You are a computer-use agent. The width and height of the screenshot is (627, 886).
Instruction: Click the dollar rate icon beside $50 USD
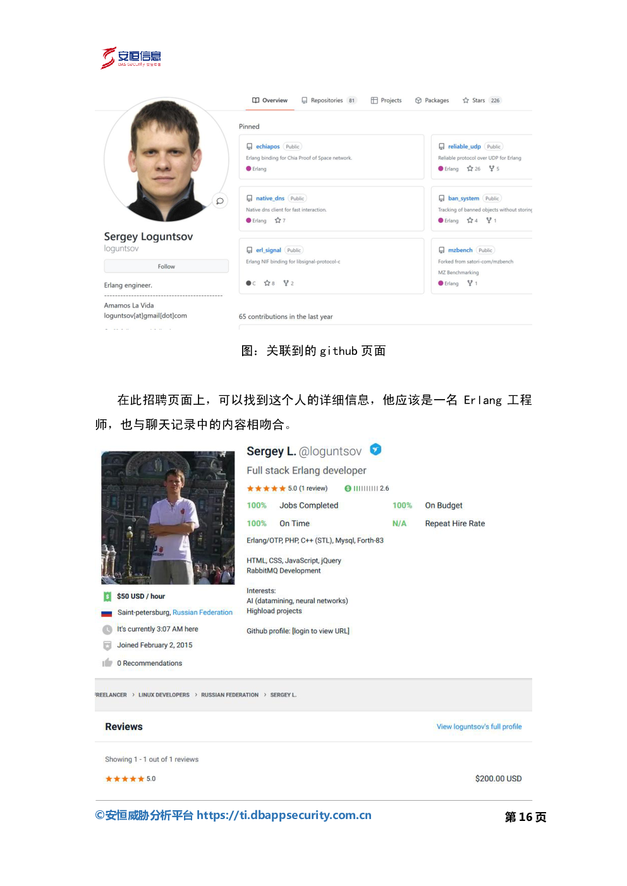(x=107, y=596)
